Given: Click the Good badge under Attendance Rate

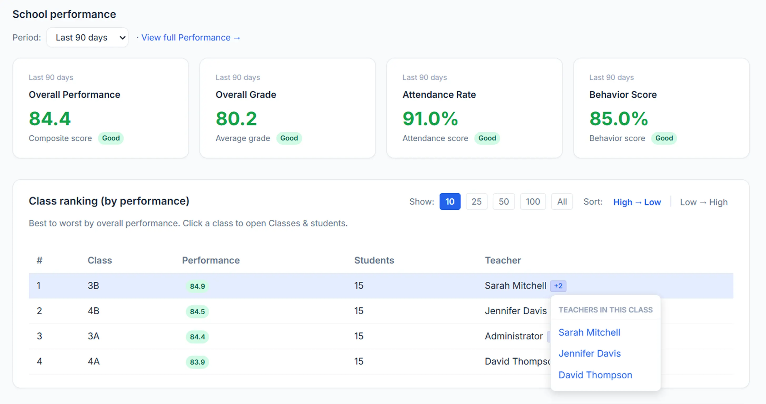Looking at the screenshot, I should tap(487, 138).
